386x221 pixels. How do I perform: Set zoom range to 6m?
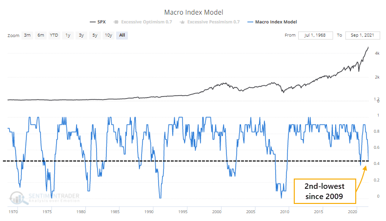coord(41,35)
